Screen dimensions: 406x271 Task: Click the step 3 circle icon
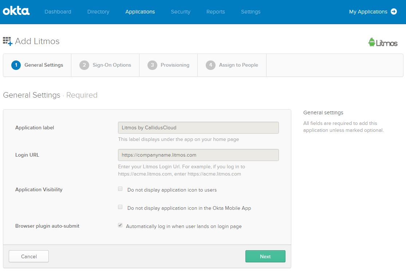152,65
